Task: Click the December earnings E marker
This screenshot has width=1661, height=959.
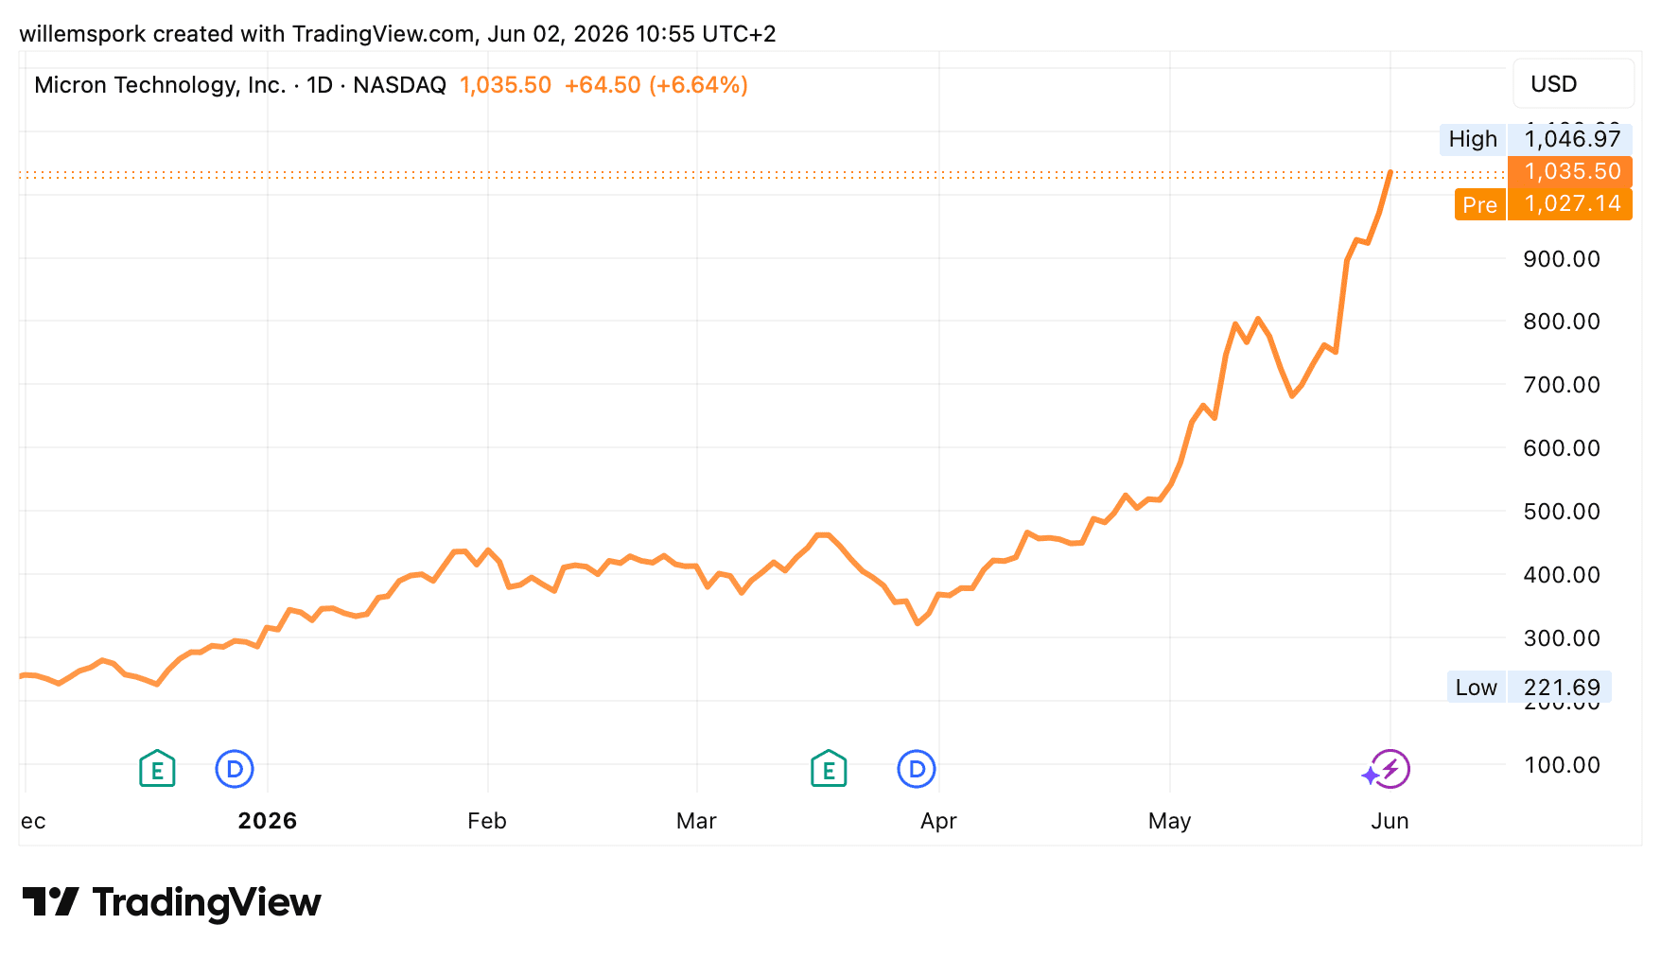Action: tap(157, 769)
